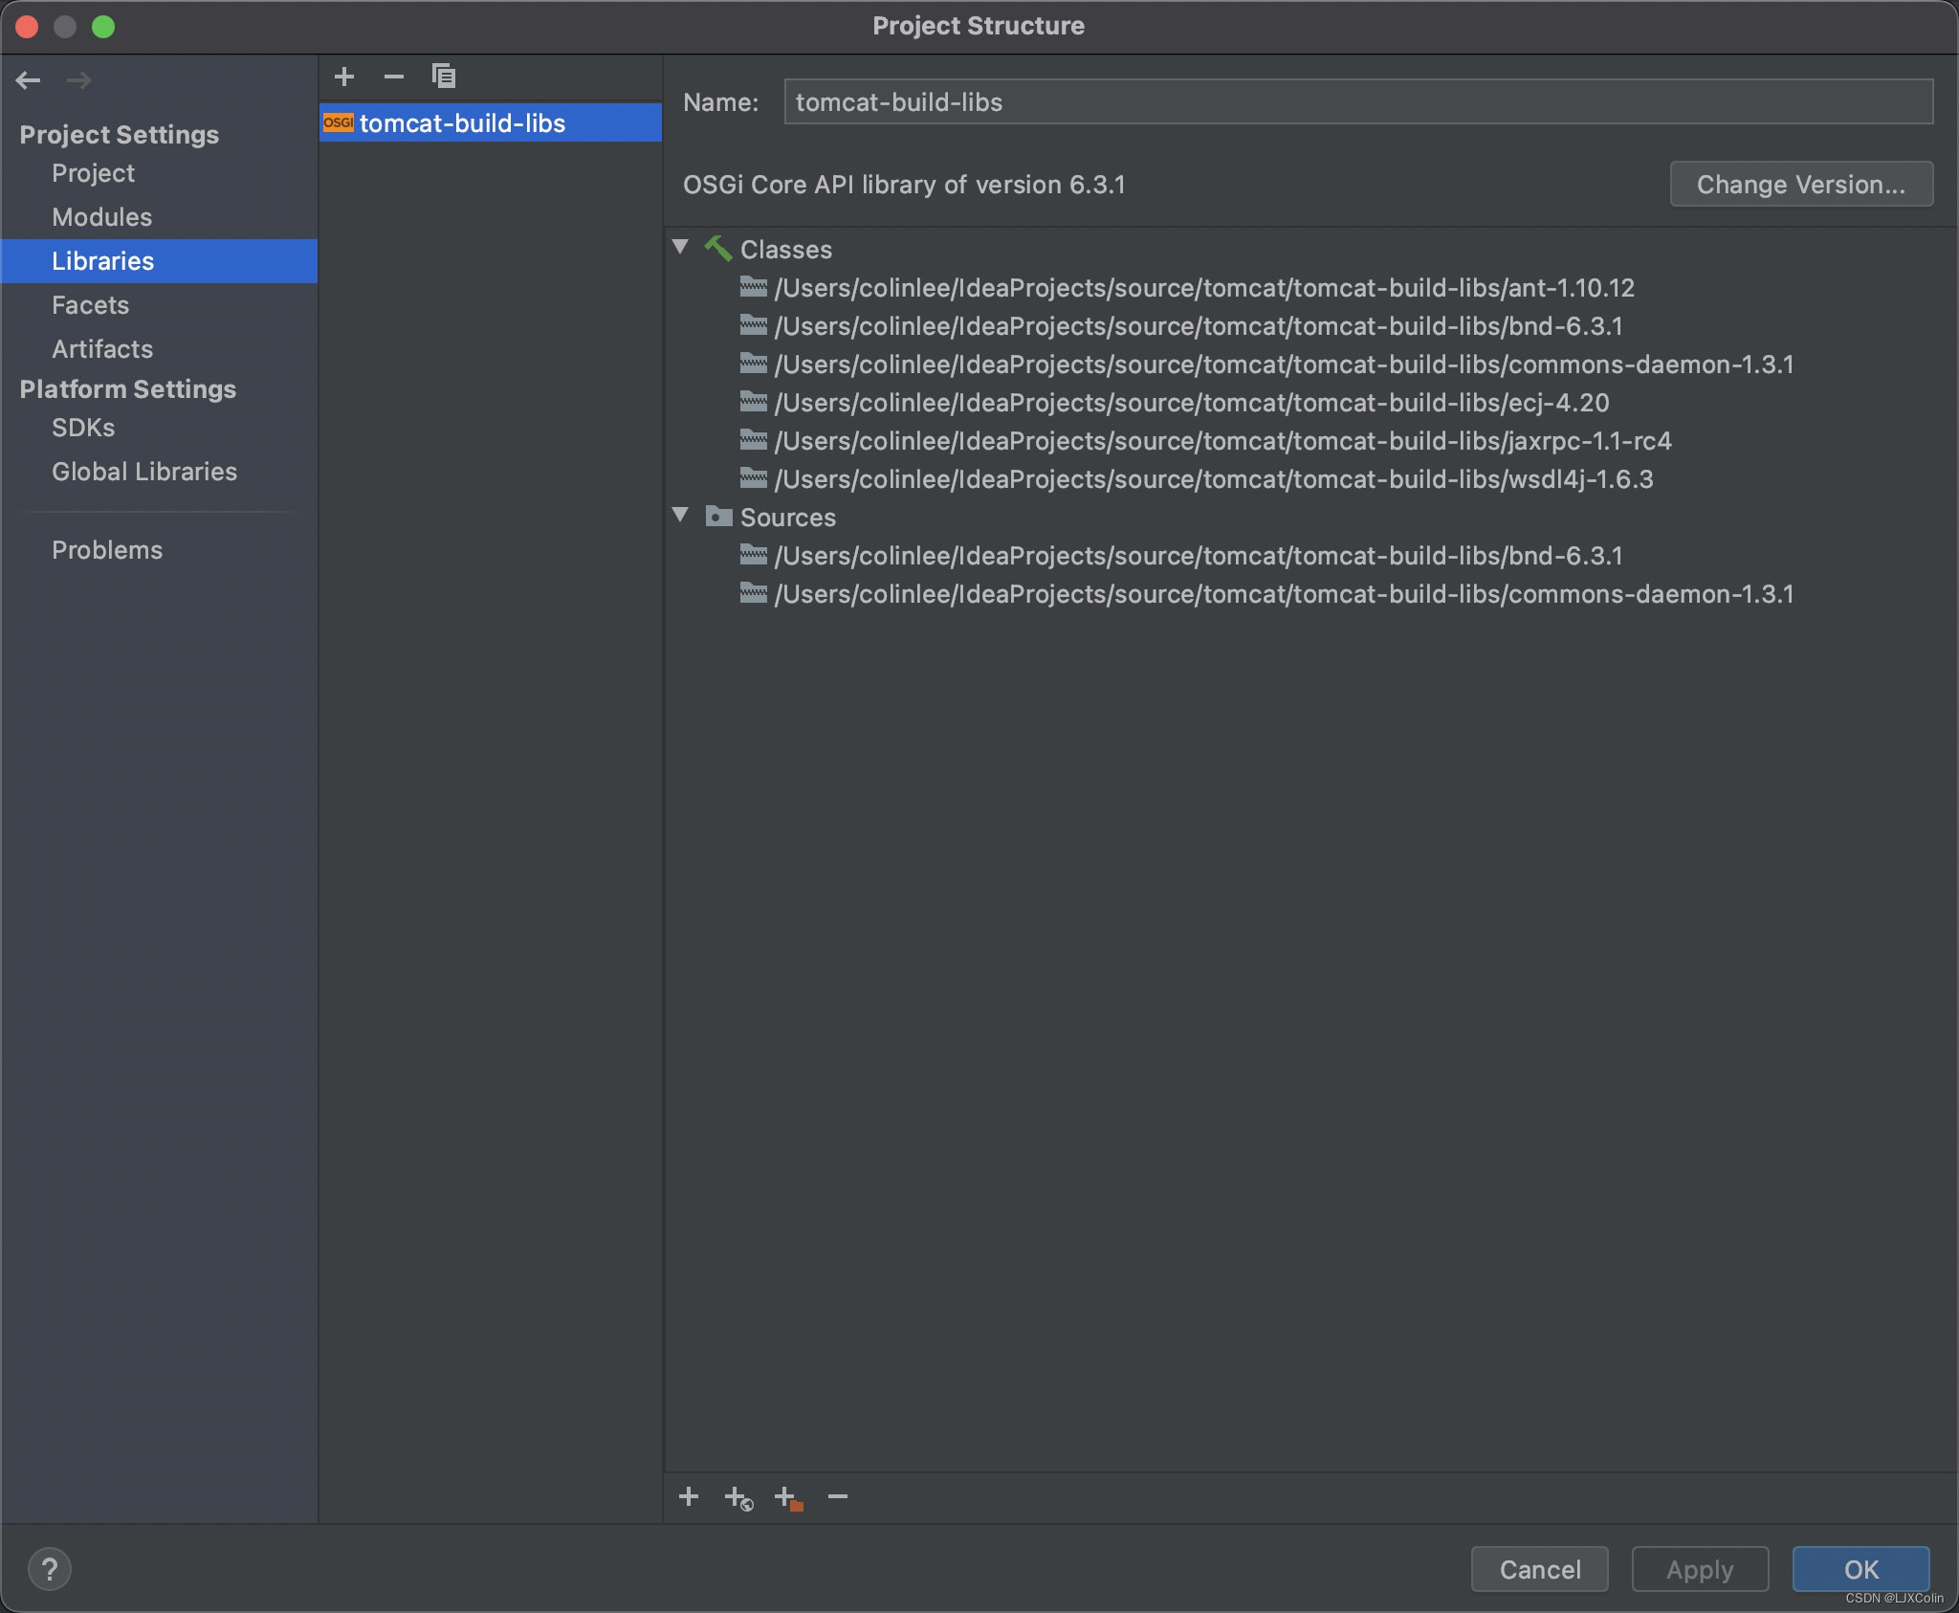
Task: Open the SDKs platform settings
Action: 83,428
